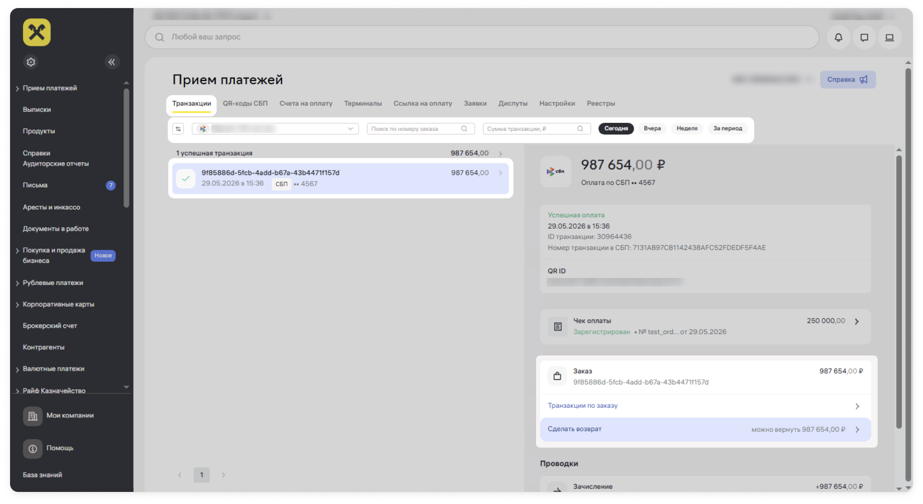Screen dimensions: 923x504
Task: Open Мои компании building icon
Action: pos(33,416)
